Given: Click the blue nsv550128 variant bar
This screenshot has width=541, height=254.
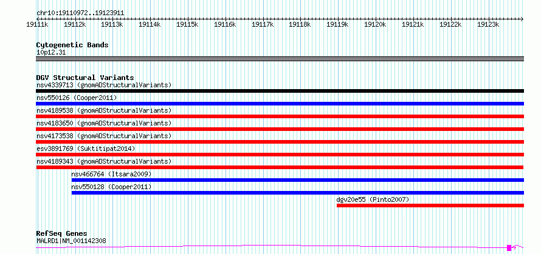Looking at the screenshot, I should (x=298, y=193).
